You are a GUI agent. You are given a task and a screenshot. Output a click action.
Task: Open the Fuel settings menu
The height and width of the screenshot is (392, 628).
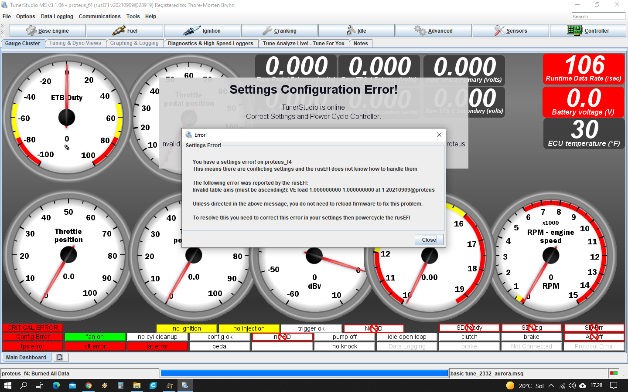coord(125,30)
